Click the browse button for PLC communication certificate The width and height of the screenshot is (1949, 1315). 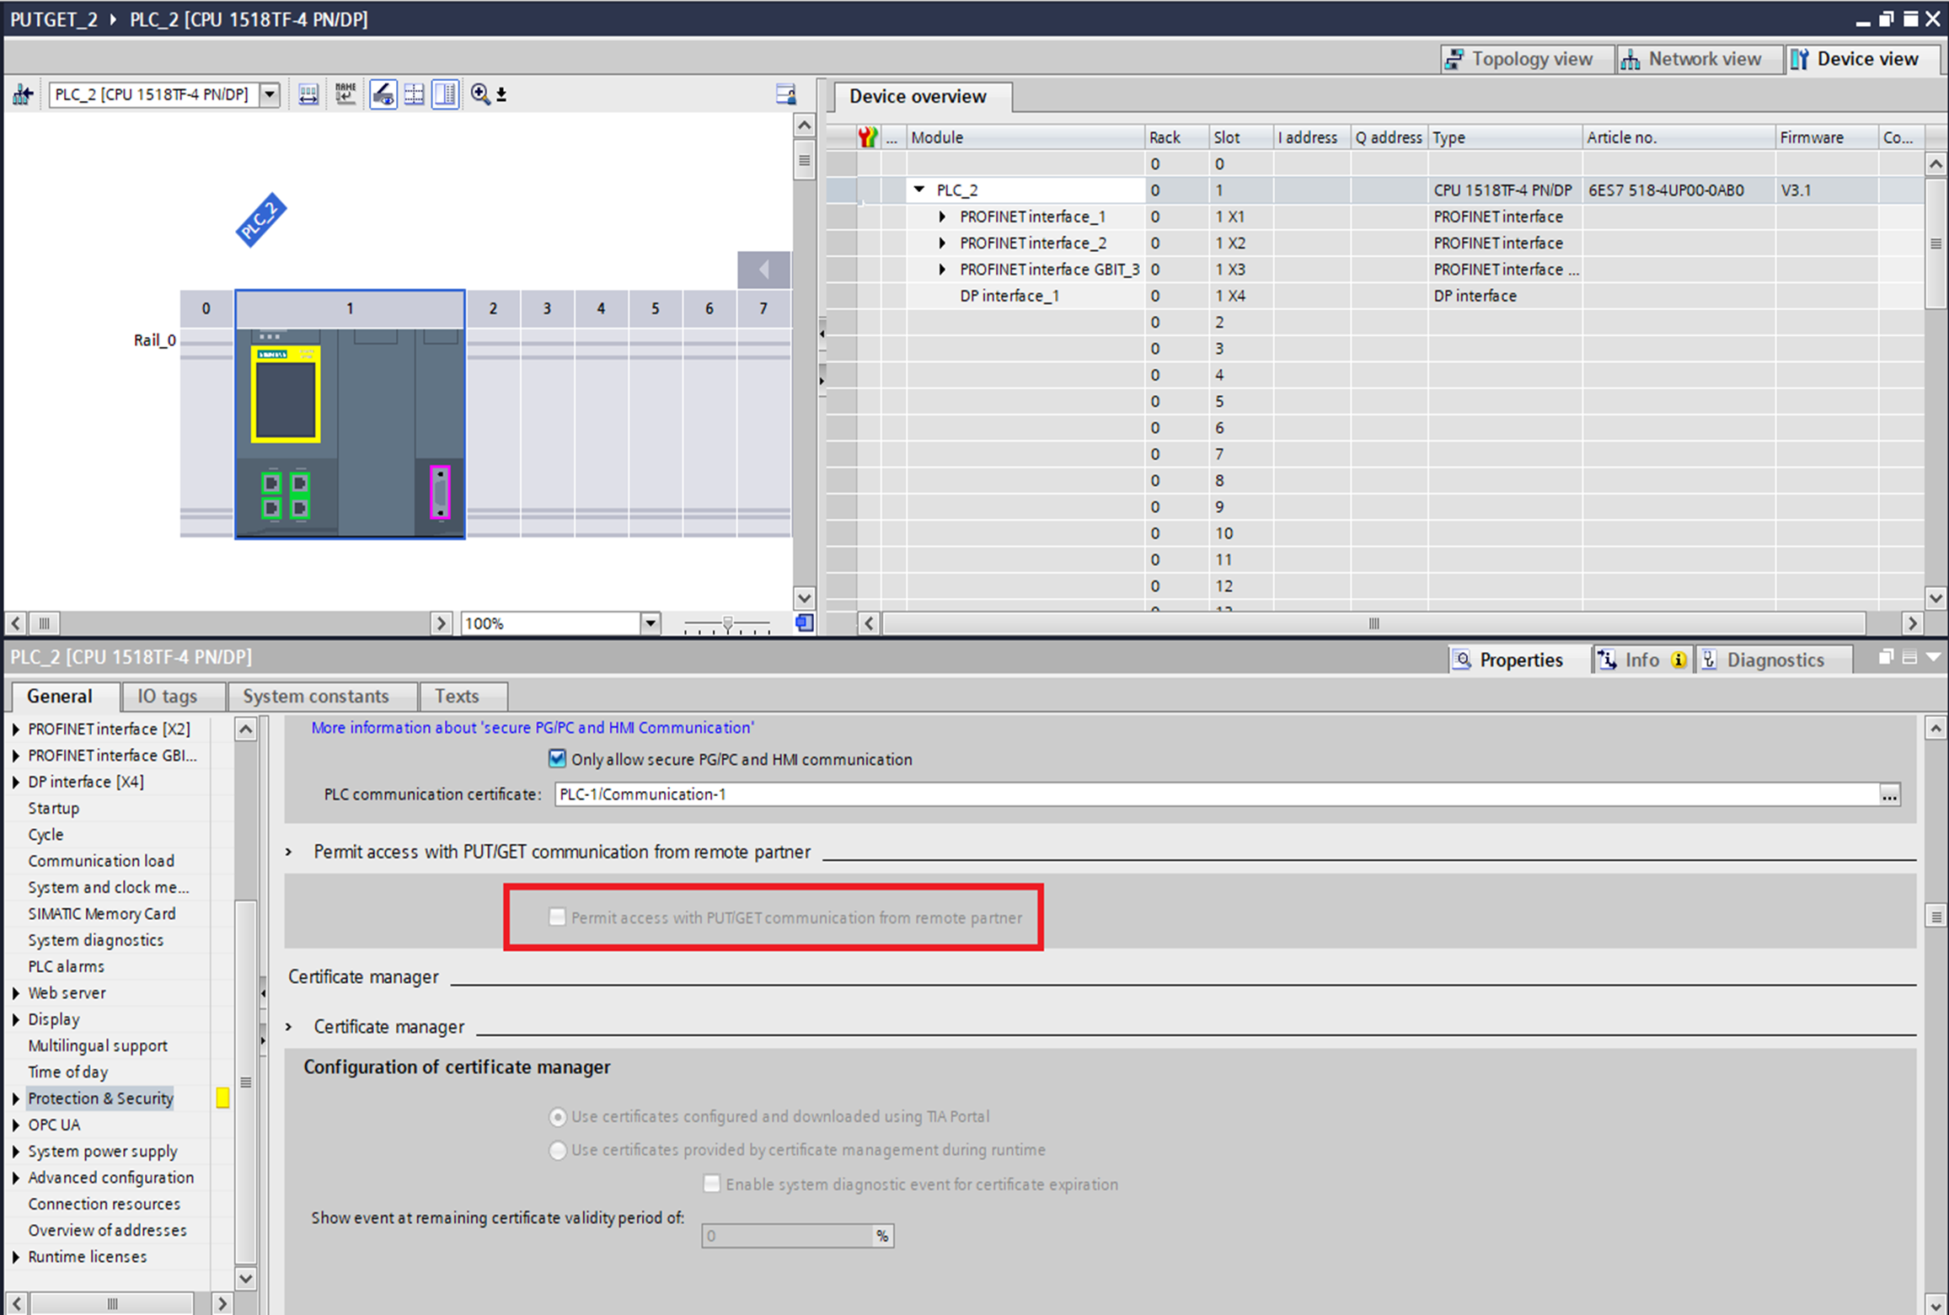coord(1890,794)
